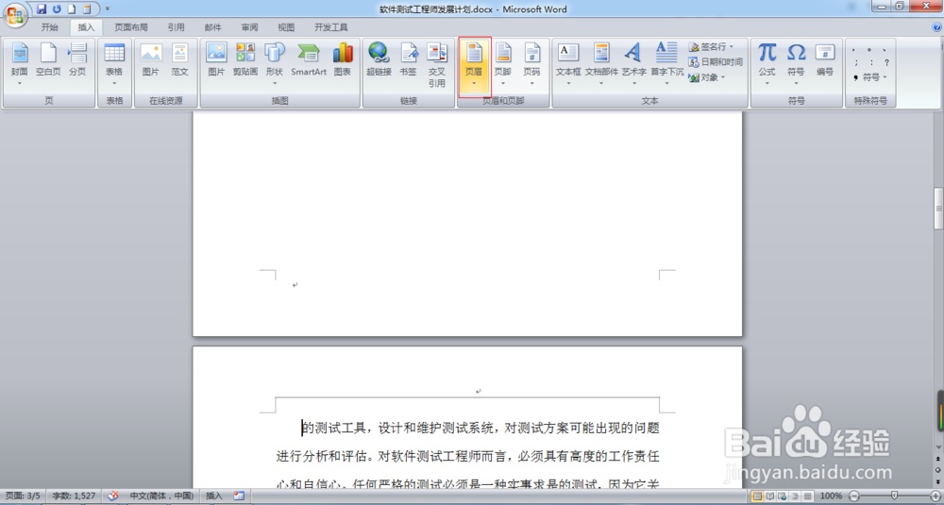944x505 pixels.
Task: Click the 页面: 3/5 page indicator
Action: (x=23, y=496)
